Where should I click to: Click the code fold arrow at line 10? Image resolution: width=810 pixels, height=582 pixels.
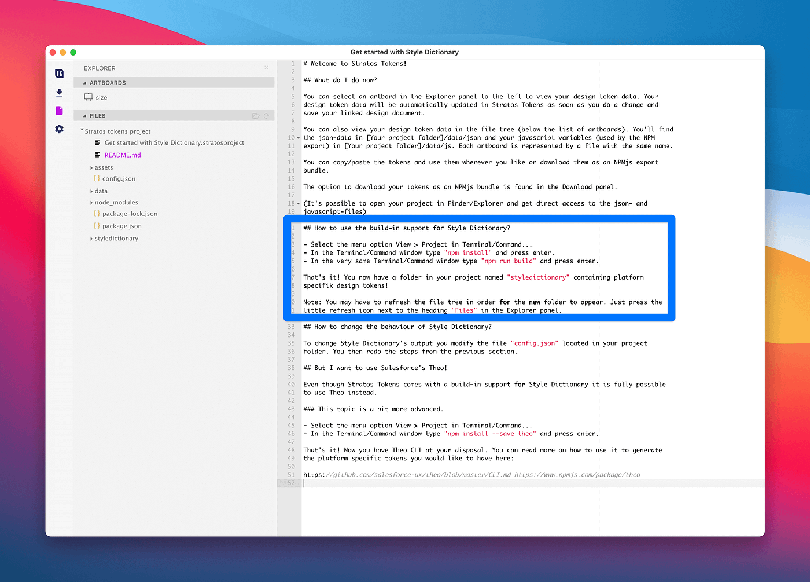coord(297,138)
